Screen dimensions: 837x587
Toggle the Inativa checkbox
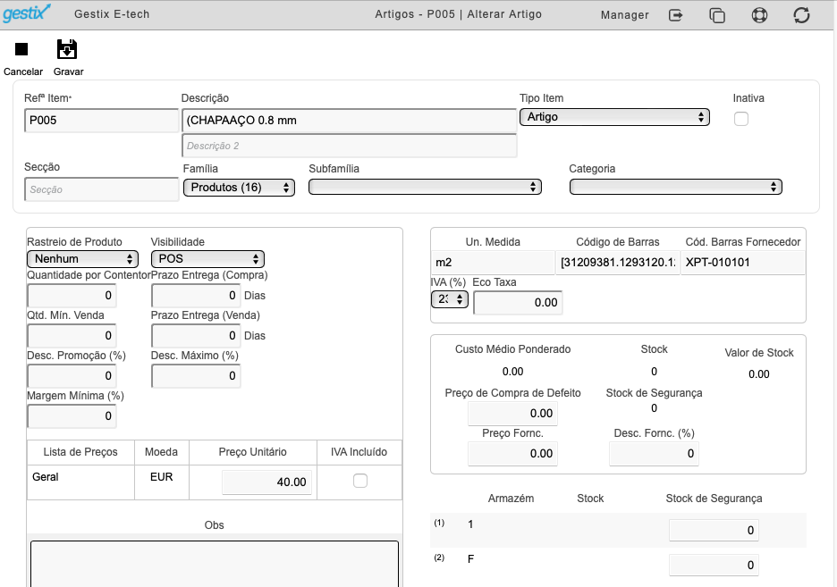[x=741, y=119]
